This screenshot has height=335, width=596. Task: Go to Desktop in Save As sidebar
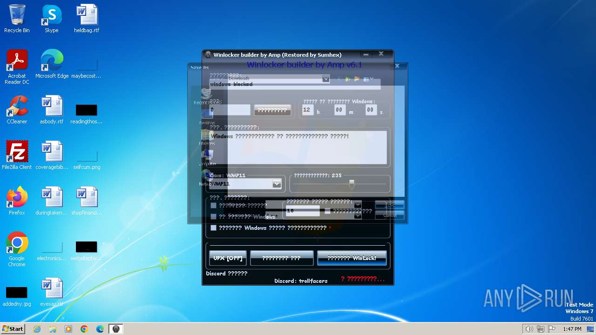pyautogui.click(x=207, y=116)
